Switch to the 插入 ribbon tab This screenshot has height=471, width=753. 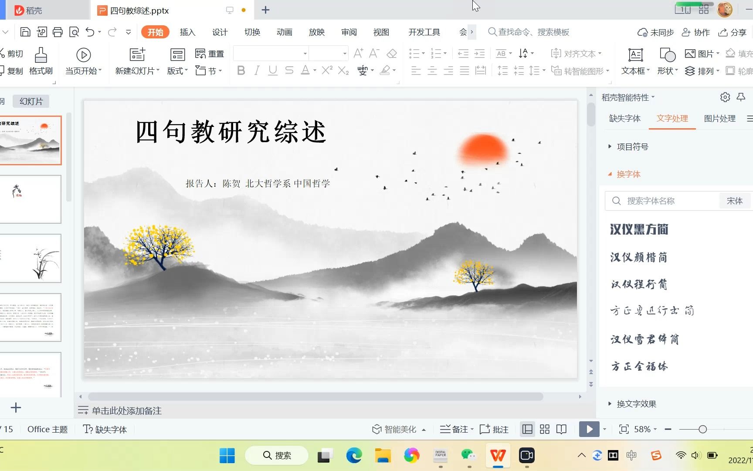tap(187, 32)
